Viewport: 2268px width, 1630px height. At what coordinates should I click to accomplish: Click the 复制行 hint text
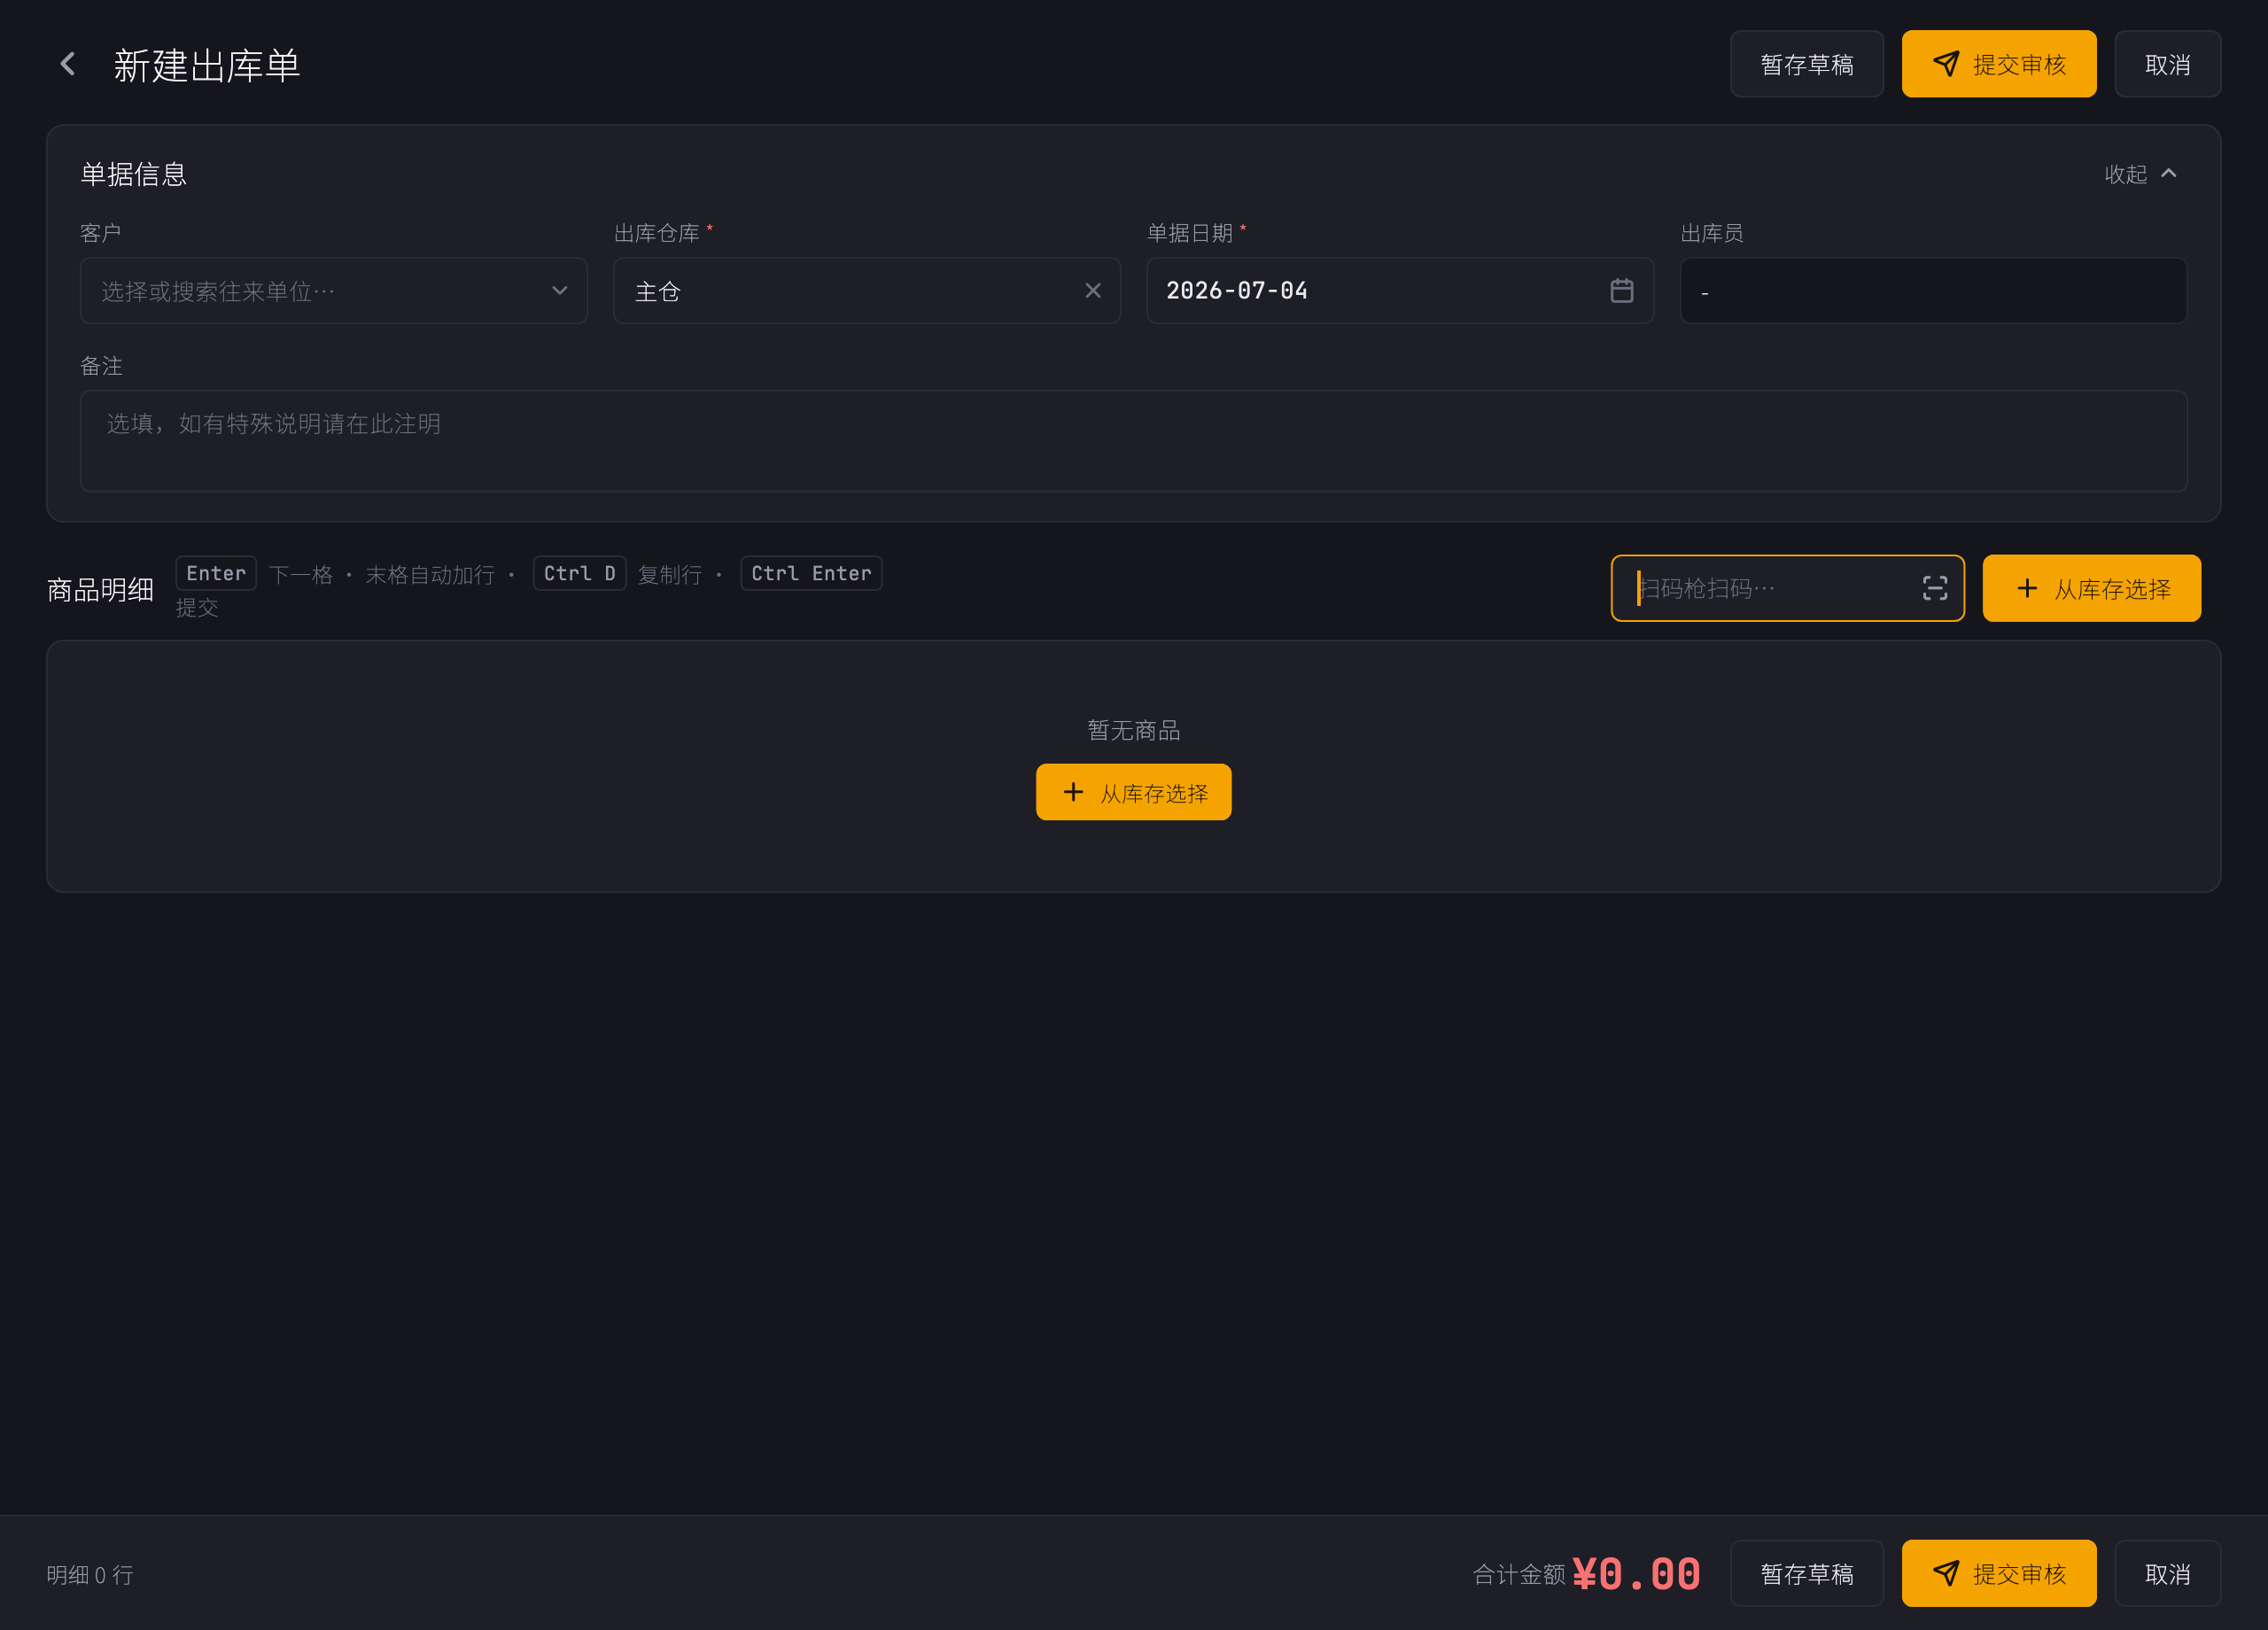[x=670, y=575]
